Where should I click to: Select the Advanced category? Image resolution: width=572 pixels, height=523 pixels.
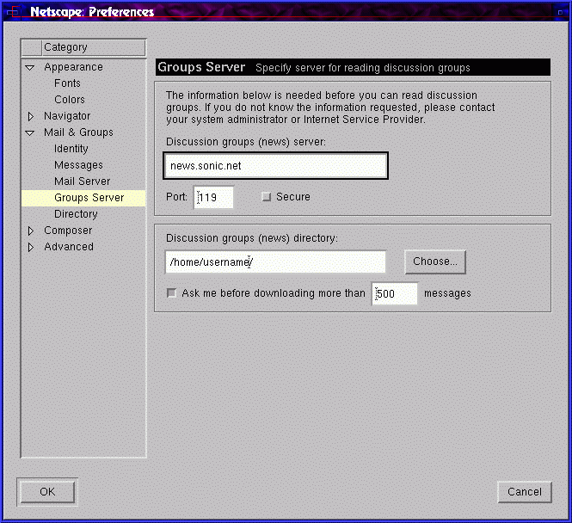pos(69,247)
